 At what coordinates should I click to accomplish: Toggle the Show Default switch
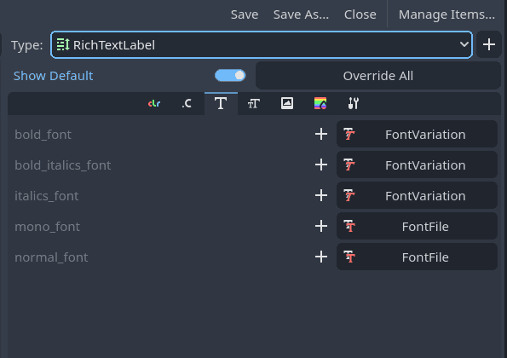click(x=230, y=76)
